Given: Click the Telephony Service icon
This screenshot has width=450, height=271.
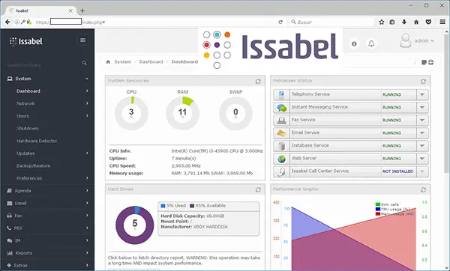Looking at the screenshot, I should click(x=281, y=94).
